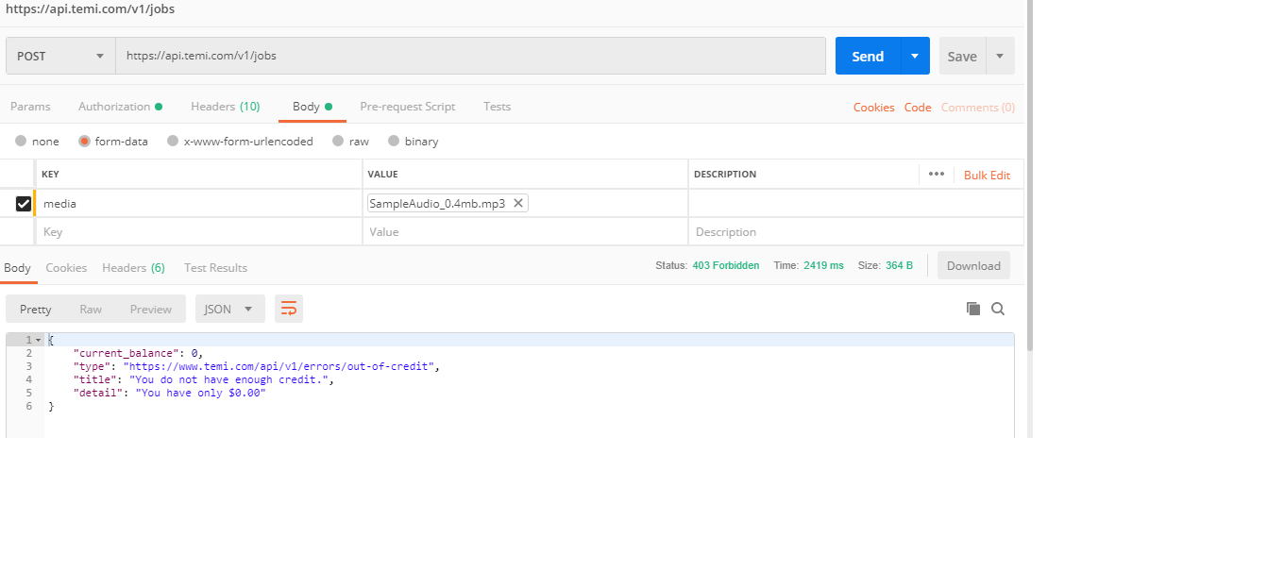This screenshot has height=588, width=1284.
Task: Click the empty Value placeholder field
Action: click(x=525, y=231)
